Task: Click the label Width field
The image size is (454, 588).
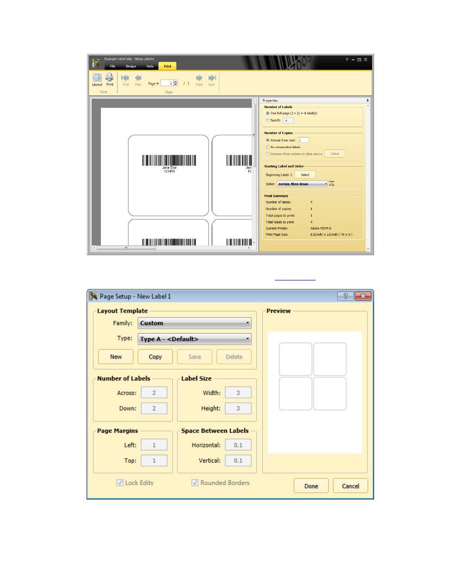Action: pyautogui.click(x=238, y=393)
